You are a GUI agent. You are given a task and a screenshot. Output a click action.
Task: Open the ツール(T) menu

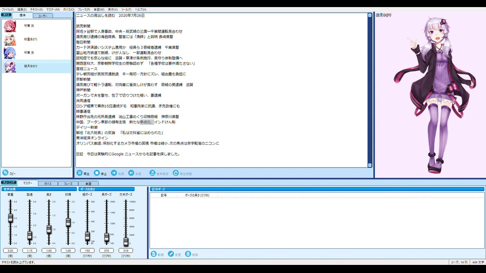point(126,10)
